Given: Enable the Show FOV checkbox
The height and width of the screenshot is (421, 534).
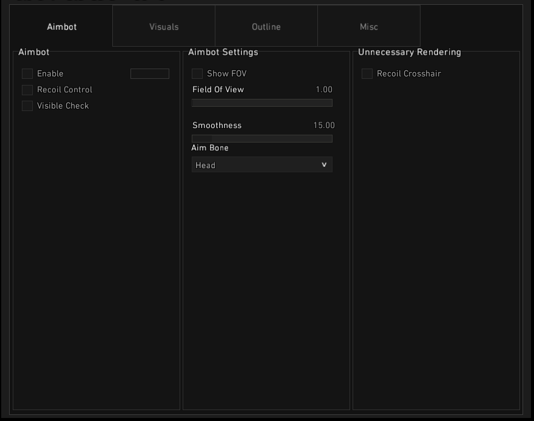Looking at the screenshot, I should (197, 74).
